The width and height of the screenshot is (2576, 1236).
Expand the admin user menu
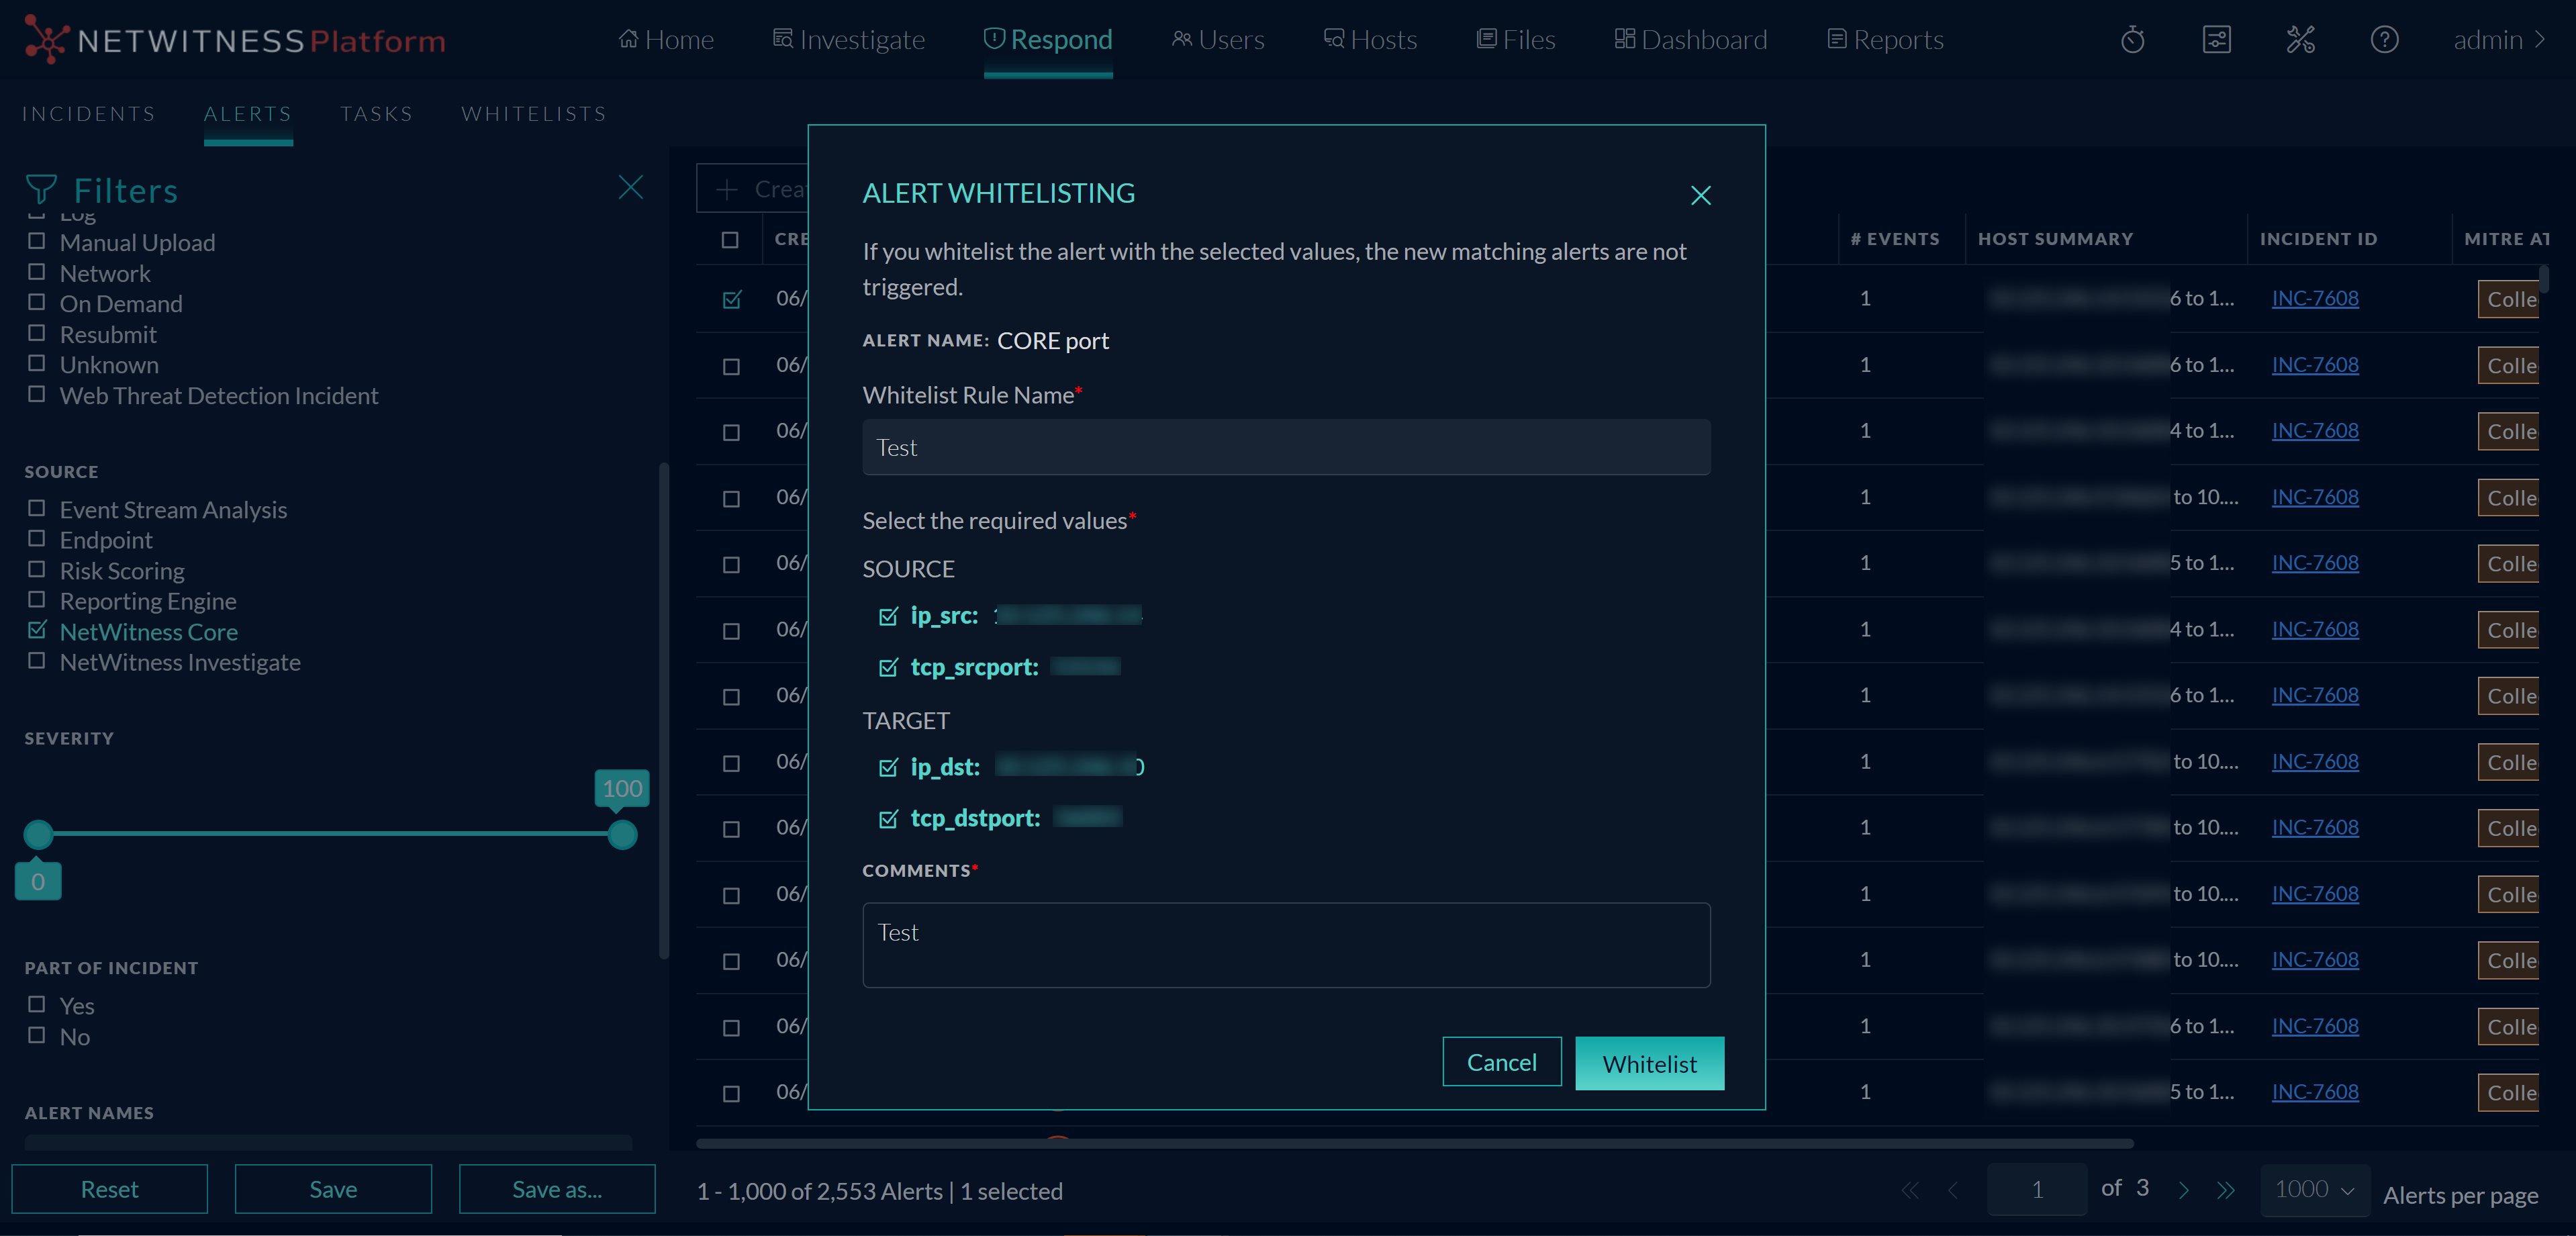click(x=2498, y=40)
